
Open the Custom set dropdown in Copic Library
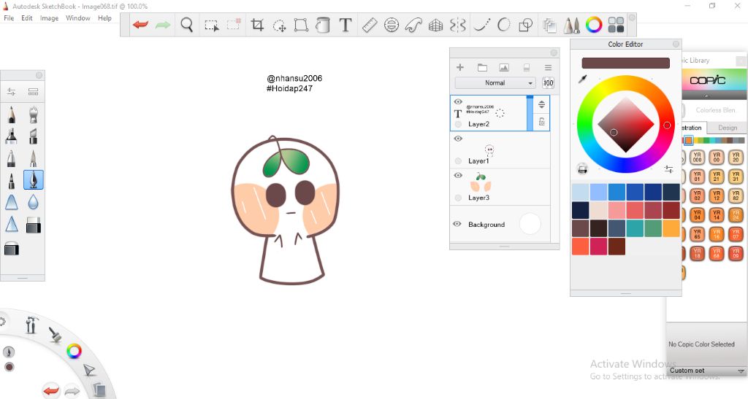point(706,371)
